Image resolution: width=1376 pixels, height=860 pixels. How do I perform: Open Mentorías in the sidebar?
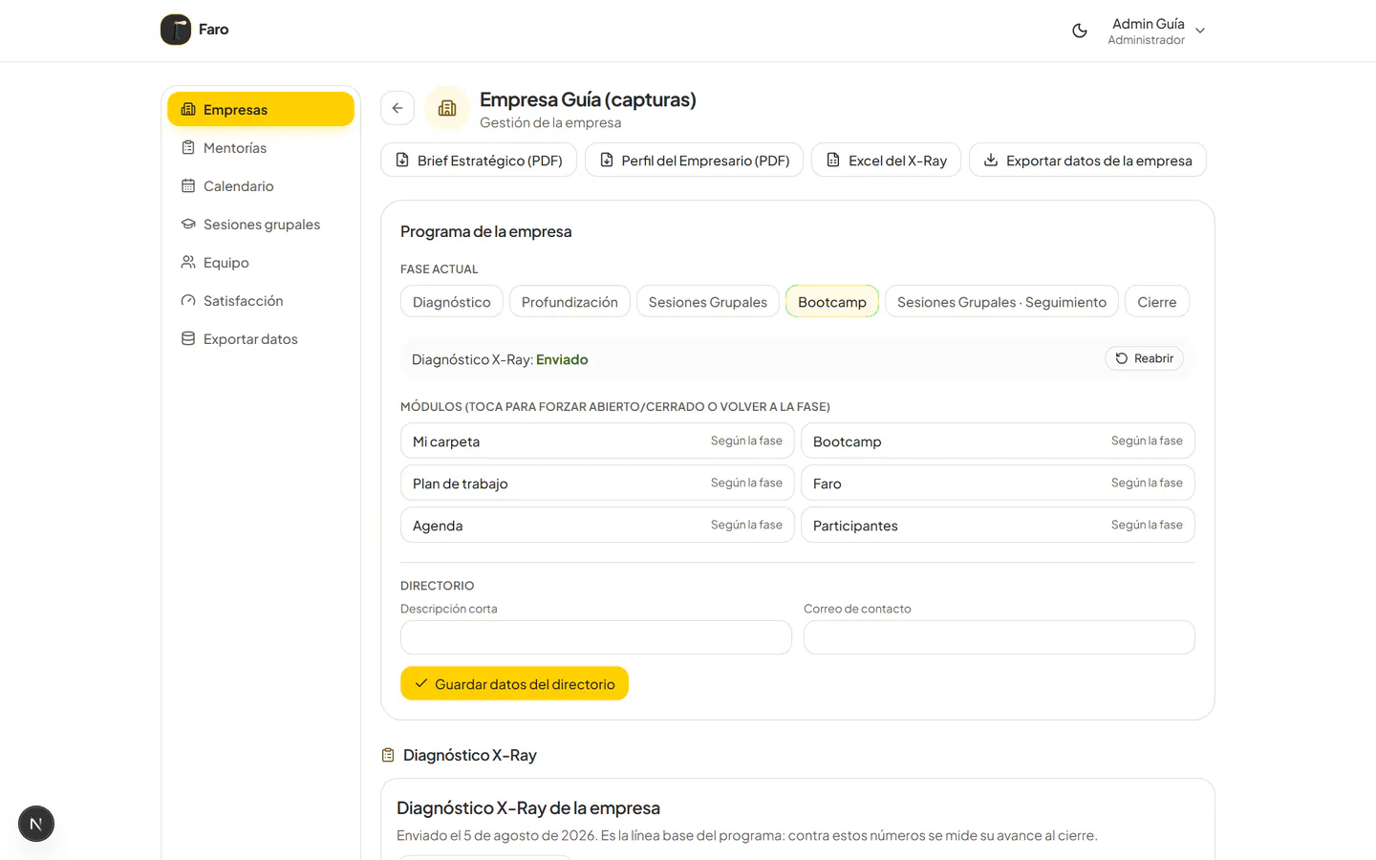point(261,148)
